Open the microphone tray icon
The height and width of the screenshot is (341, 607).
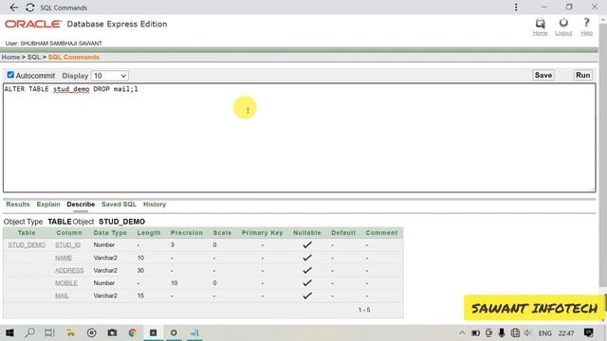tap(502, 332)
